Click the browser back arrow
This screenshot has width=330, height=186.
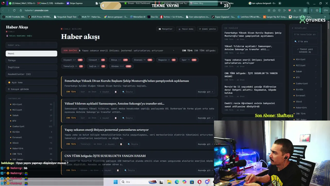coord(3,10)
